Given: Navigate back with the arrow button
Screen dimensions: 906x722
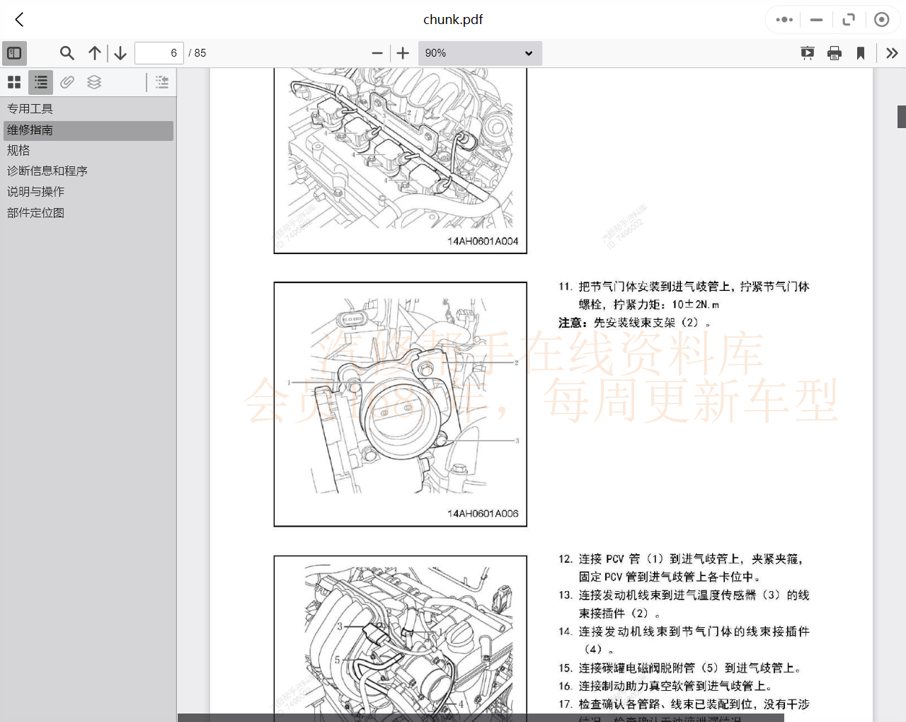Looking at the screenshot, I should (18, 19).
